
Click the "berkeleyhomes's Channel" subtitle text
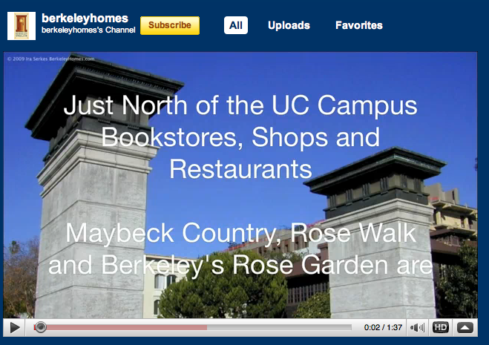coord(88,30)
